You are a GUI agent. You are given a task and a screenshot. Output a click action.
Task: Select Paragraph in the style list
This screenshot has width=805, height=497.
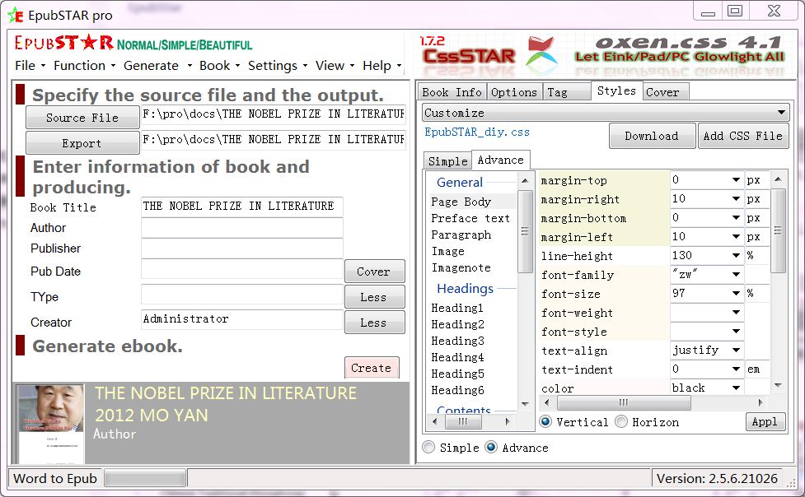point(461,235)
